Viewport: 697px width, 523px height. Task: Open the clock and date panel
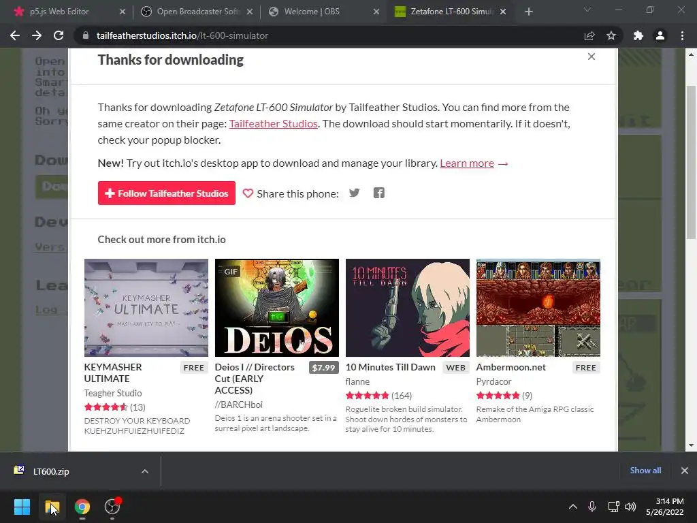click(665, 507)
